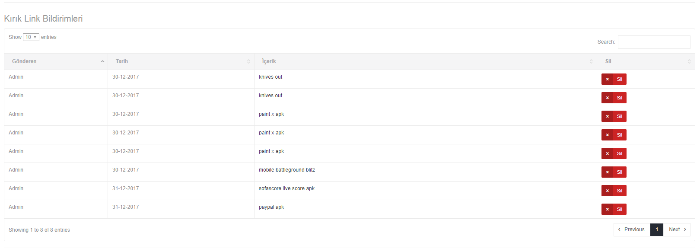Open the show entries count dropdown
The height and width of the screenshot is (252, 700).
point(31,37)
